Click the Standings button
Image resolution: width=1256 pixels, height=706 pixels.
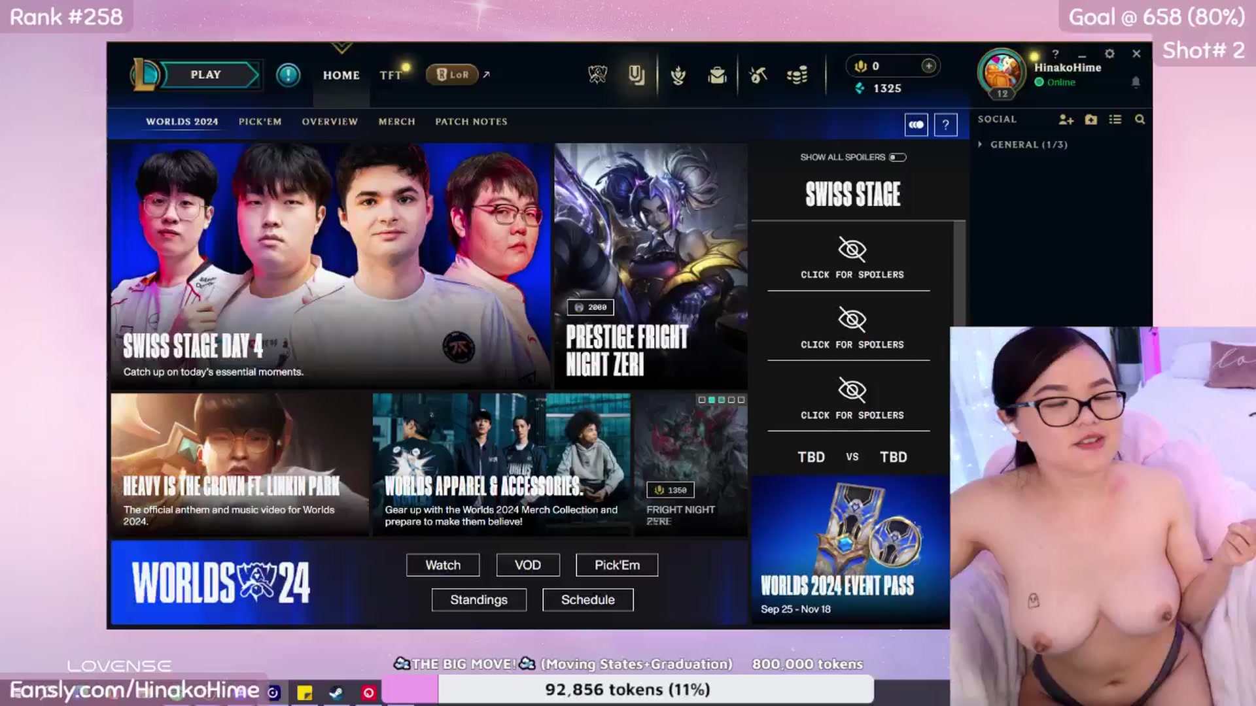(479, 599)
